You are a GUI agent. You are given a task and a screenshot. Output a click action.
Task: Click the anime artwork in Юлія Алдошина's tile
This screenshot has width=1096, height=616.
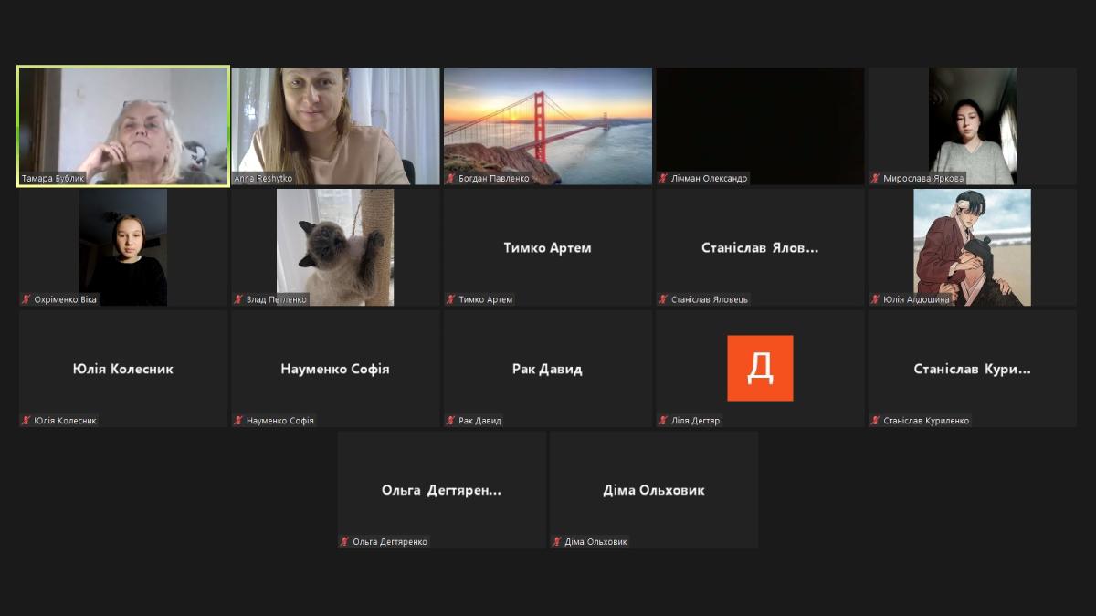[x=972, y=246]
